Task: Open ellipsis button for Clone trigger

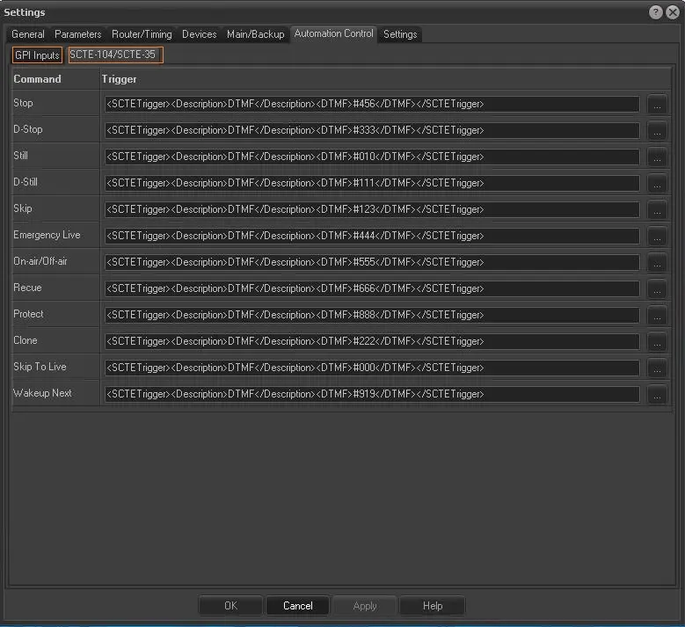Action: click(657, 342)
